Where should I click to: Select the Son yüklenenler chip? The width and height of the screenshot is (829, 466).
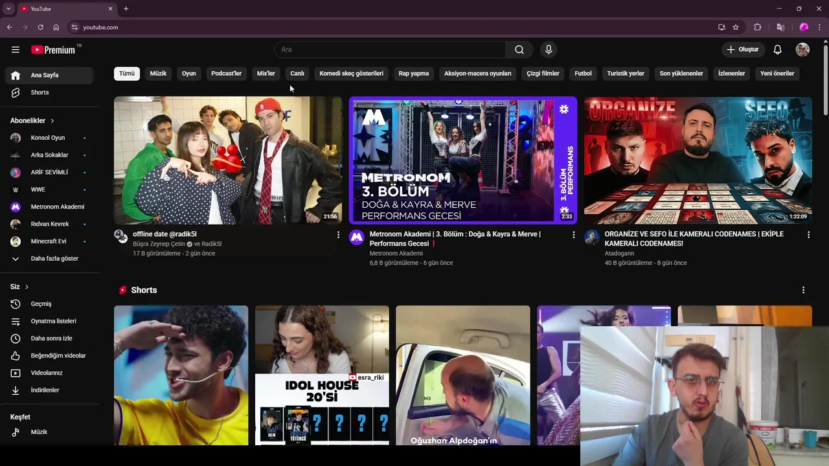coord(681,74)
